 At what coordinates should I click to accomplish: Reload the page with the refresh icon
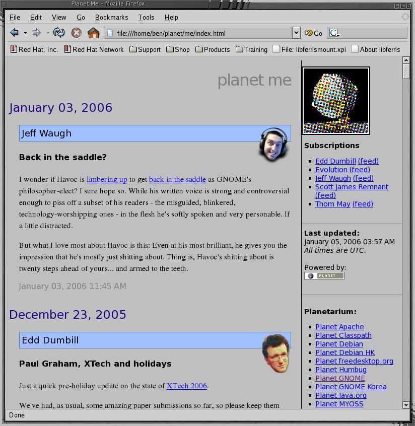click(x=59, y=33)
